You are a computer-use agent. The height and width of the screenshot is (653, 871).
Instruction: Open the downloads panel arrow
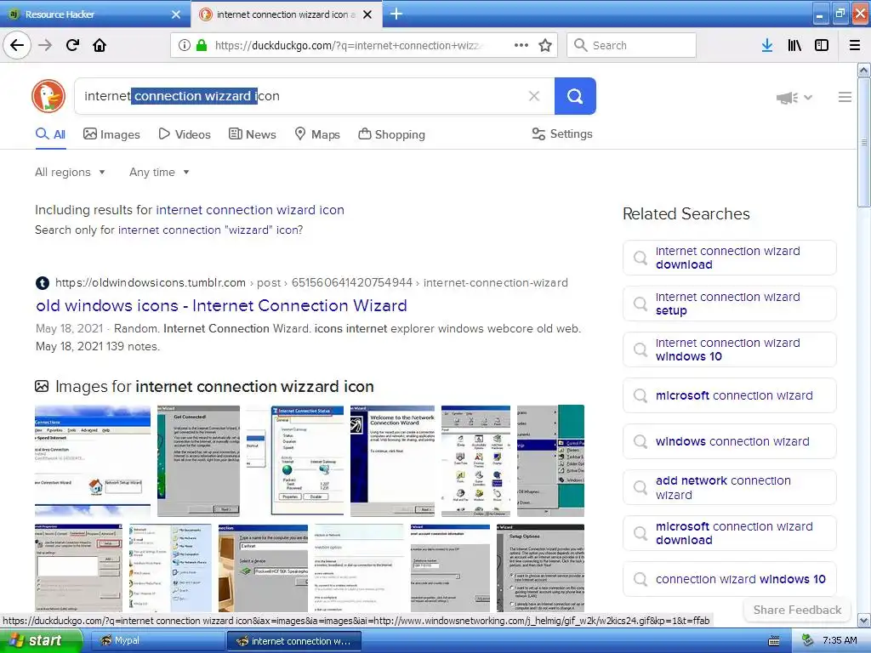767,45
